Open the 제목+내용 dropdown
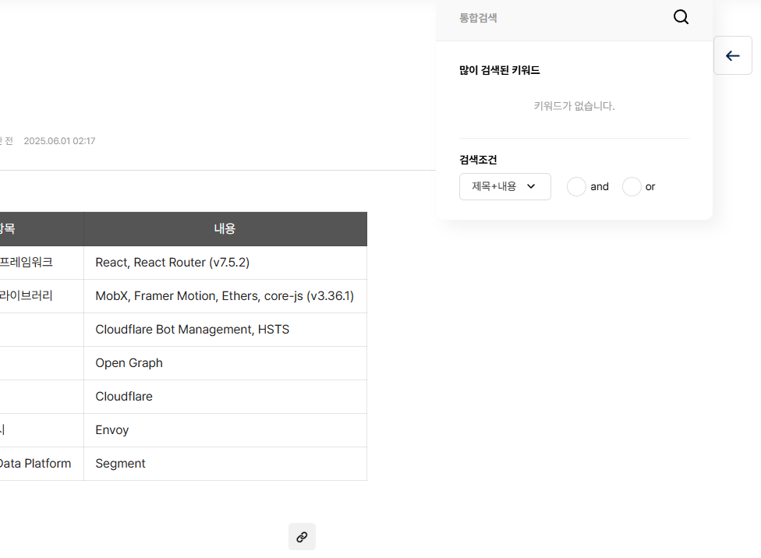 click(x=504, y=186)
